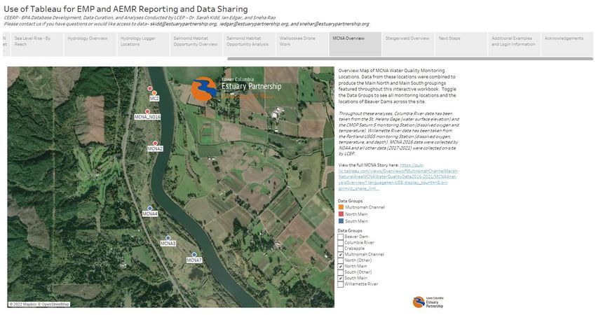Enable the Willamette River checkbox

(x=341, y=284)
